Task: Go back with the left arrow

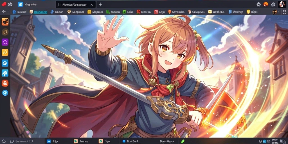Action: click(4, 12)
